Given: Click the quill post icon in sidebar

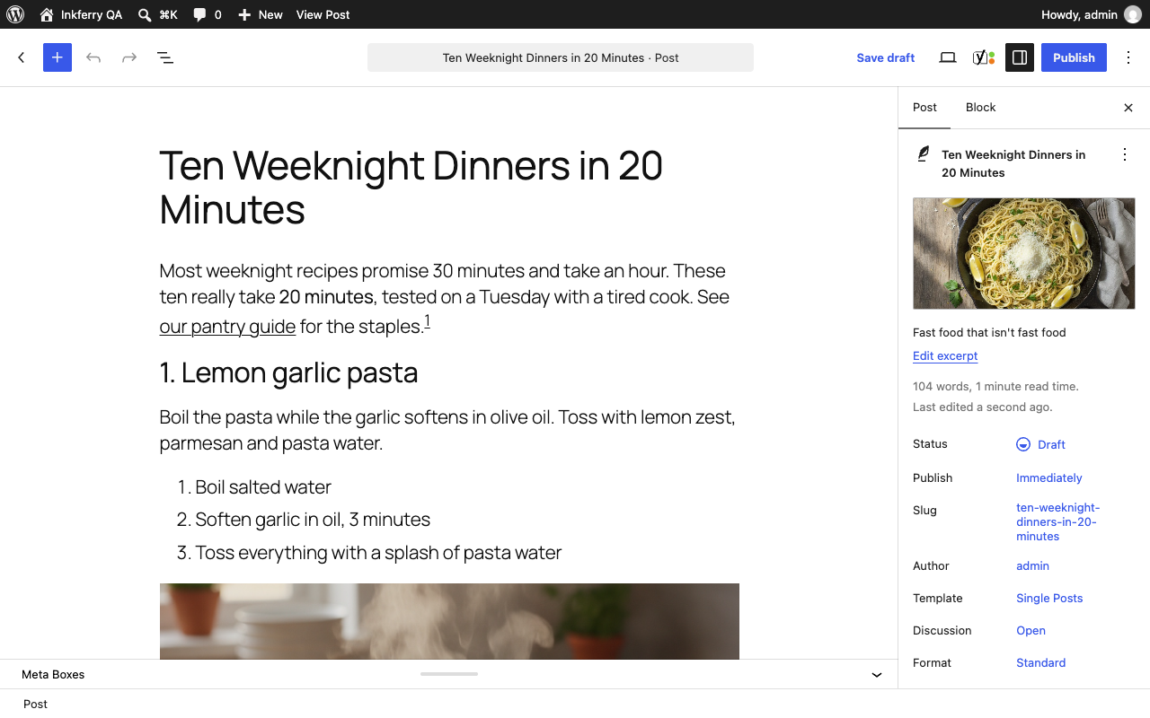Looking at the screenshot, I should (x=923, y=154).
